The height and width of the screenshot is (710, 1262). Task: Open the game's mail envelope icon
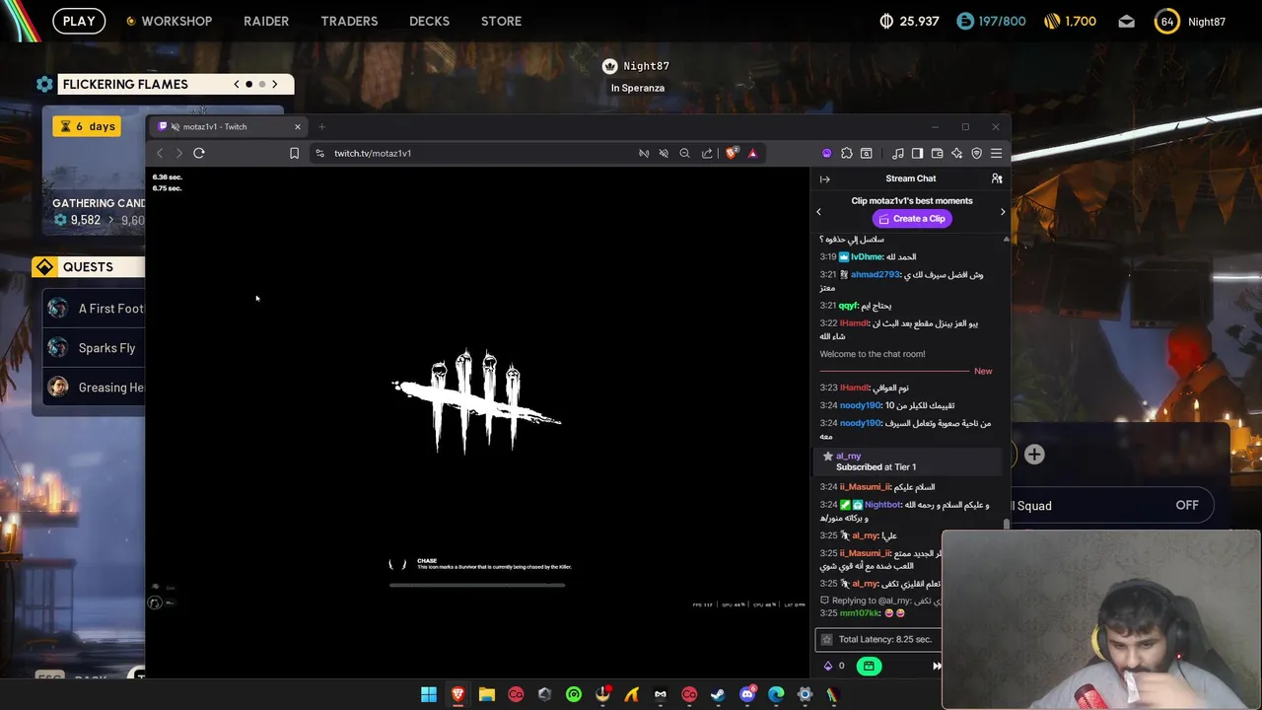click(x=1126, y=21)
